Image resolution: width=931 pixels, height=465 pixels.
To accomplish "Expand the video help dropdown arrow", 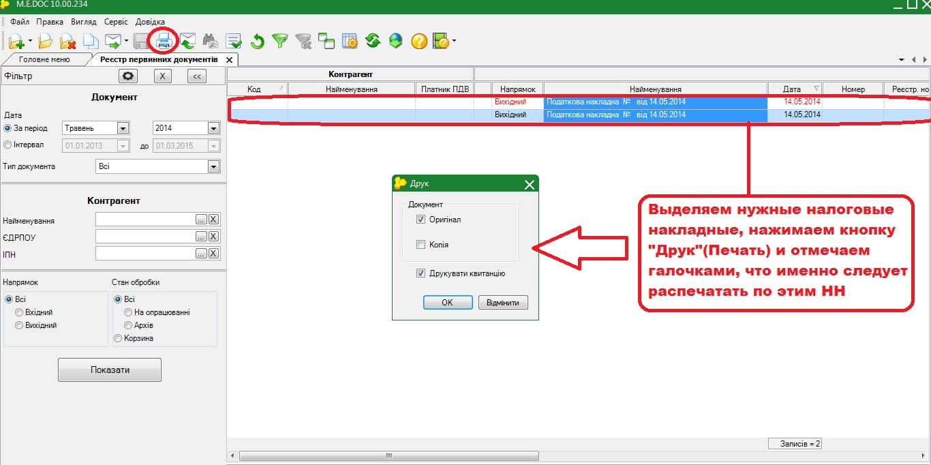I will click(454, 42).
